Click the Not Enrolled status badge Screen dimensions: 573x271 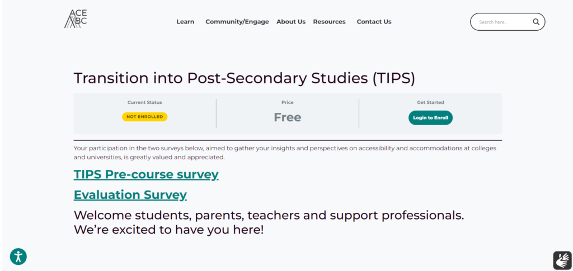click(x=144, y=117)
